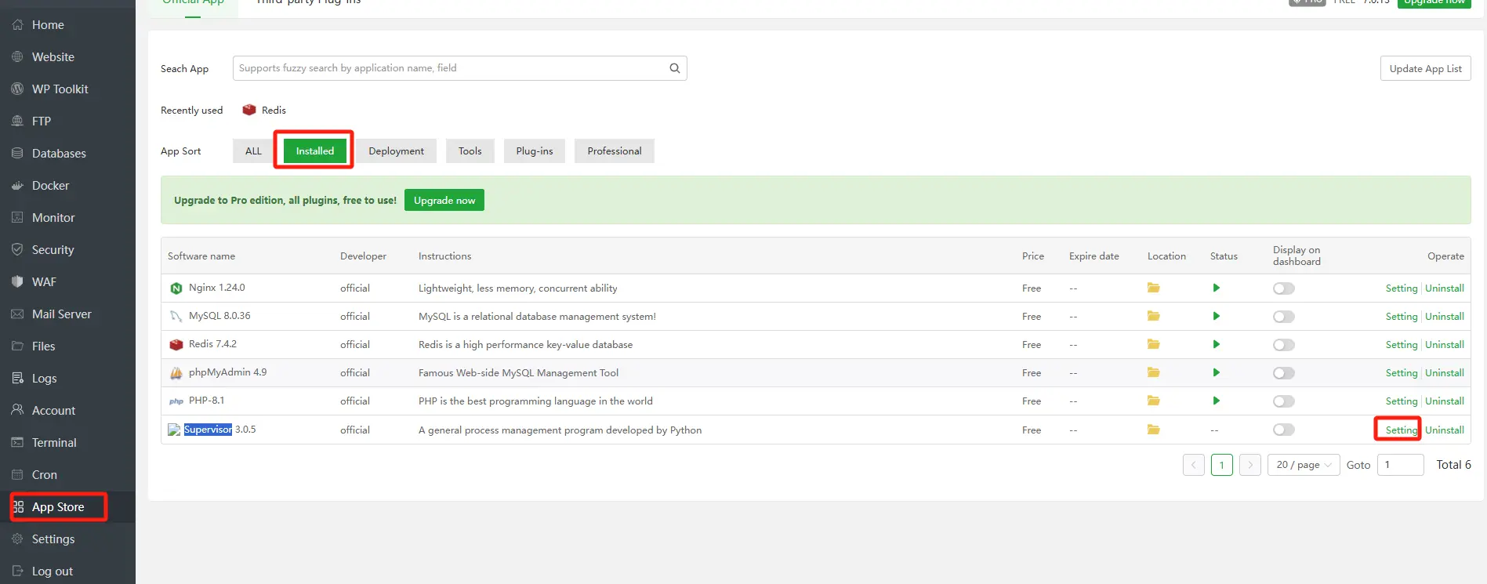This screenshot has height=584, width=1487.
Task: Click Uninstall for phpMyAdmin 4.9
Action: tap(1445, 373)
